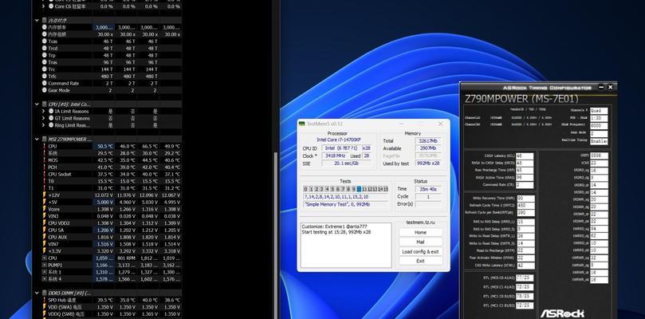
Task: Click the Four Activate Window (tFAW) field
Action: (x=525, y=258)
